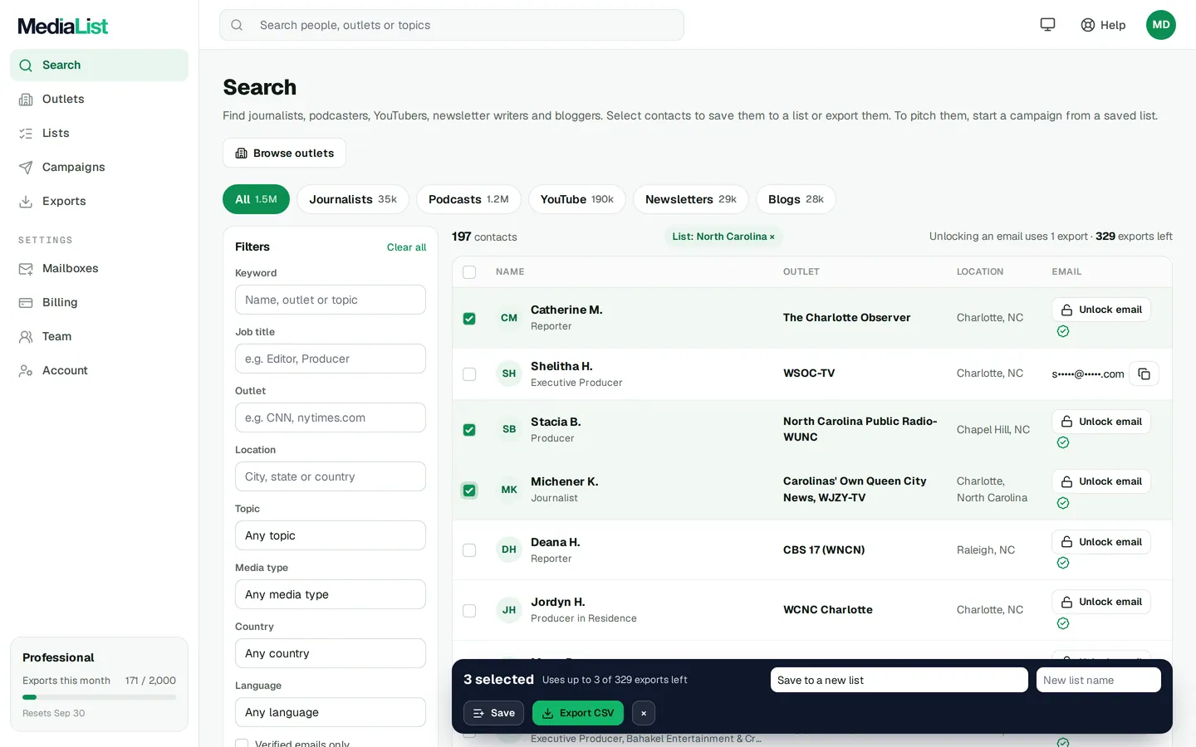Screen dimensions: 1196x747
Task: Click the Export CSV button
Action: [x=578, y=713]
